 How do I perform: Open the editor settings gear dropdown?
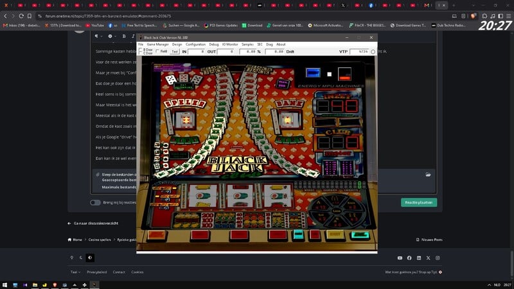pyautogui.click(x=112, y=36)
